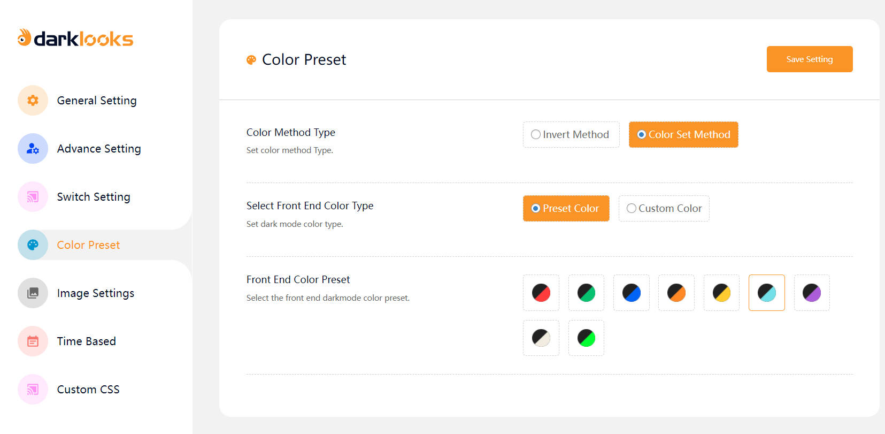Pick the black and neon green preset
Viewport: 885px width, 434px height.
click(x=586, y=338)
